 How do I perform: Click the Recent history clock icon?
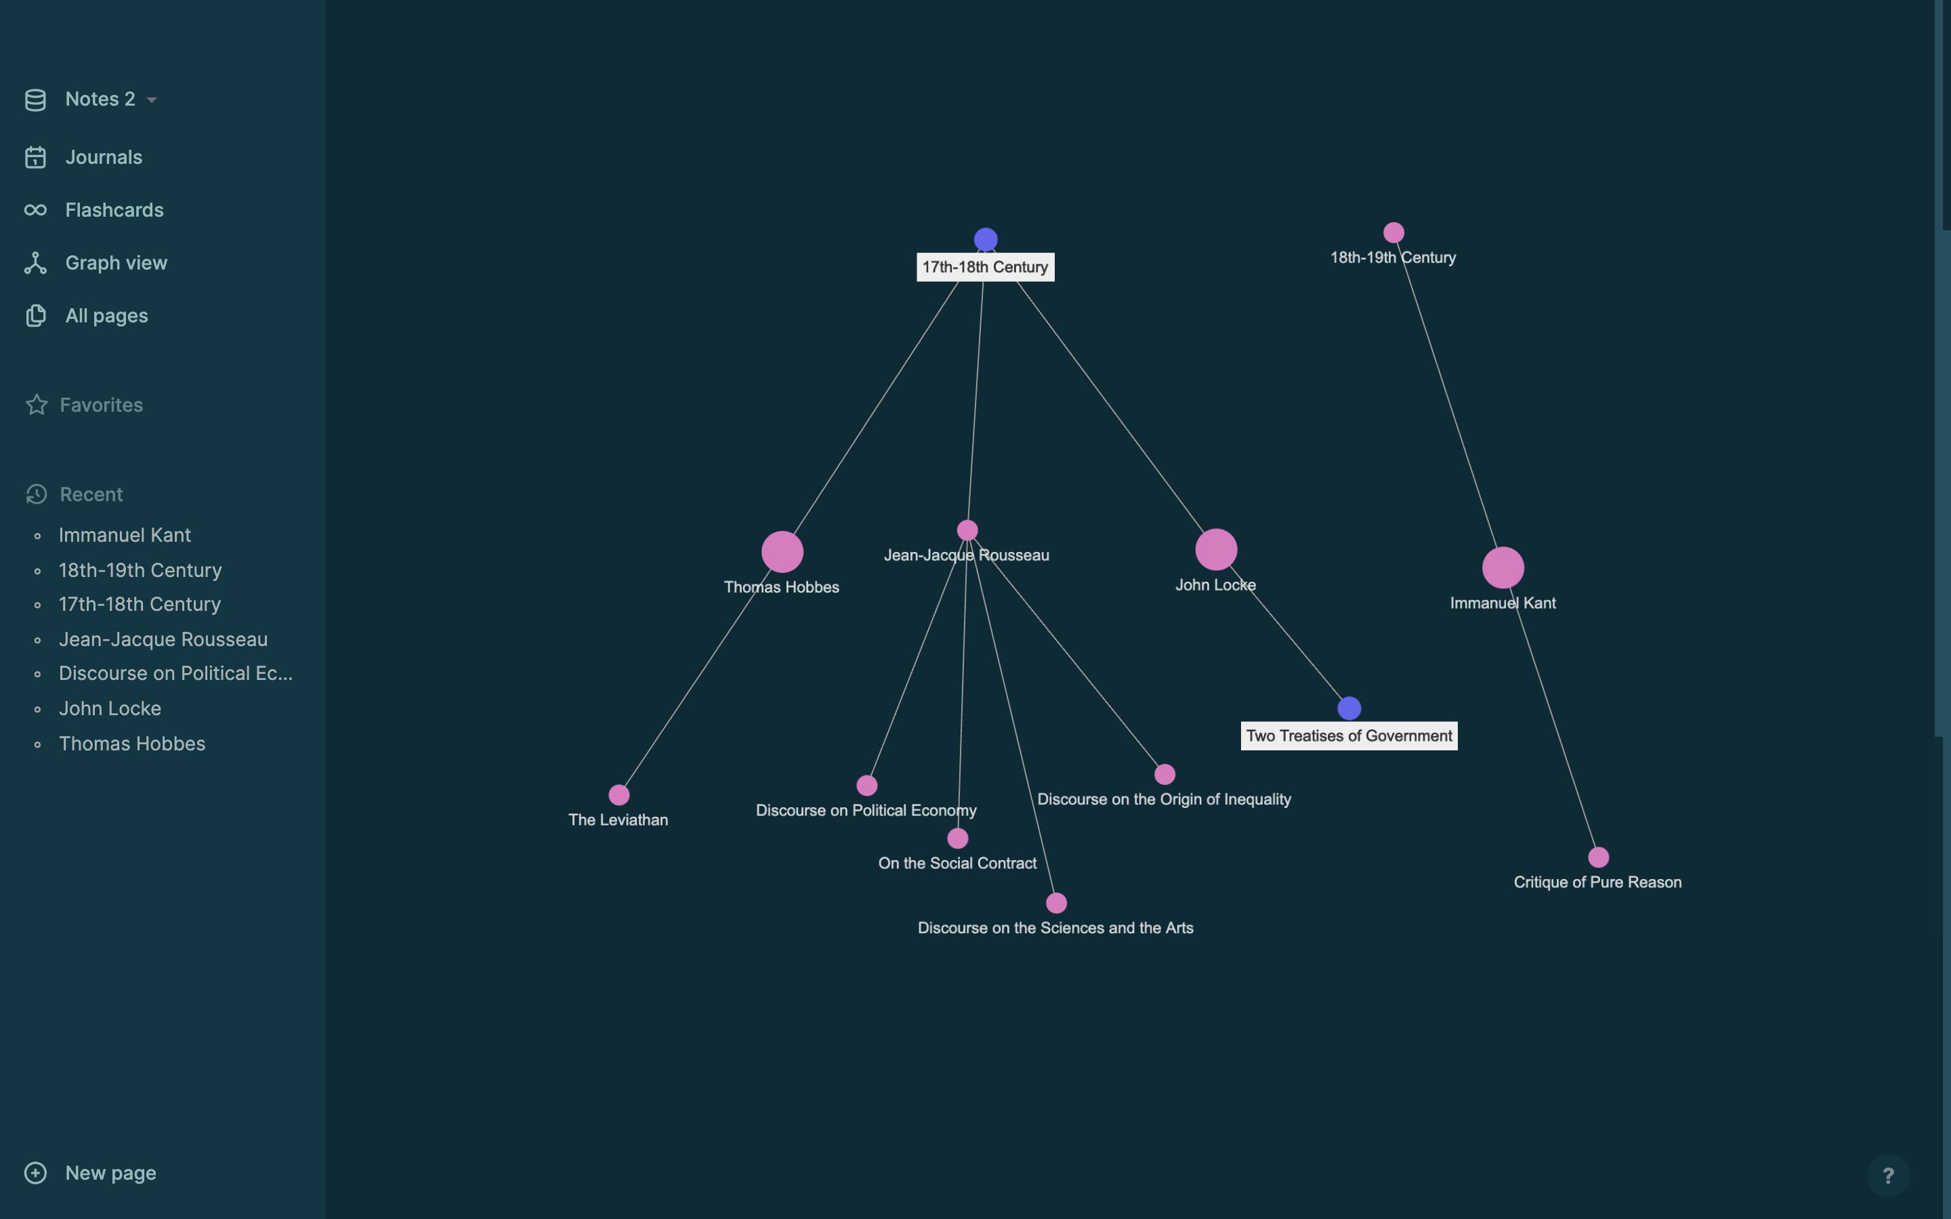coord(37,494)
